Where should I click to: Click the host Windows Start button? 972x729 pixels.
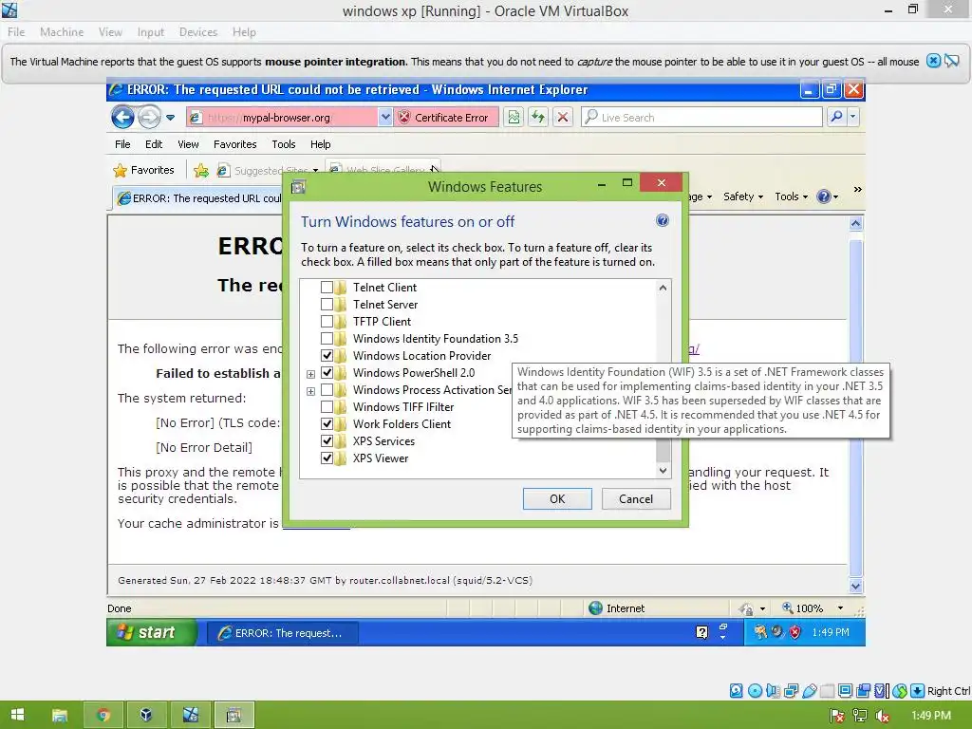[x=17, y=715]
